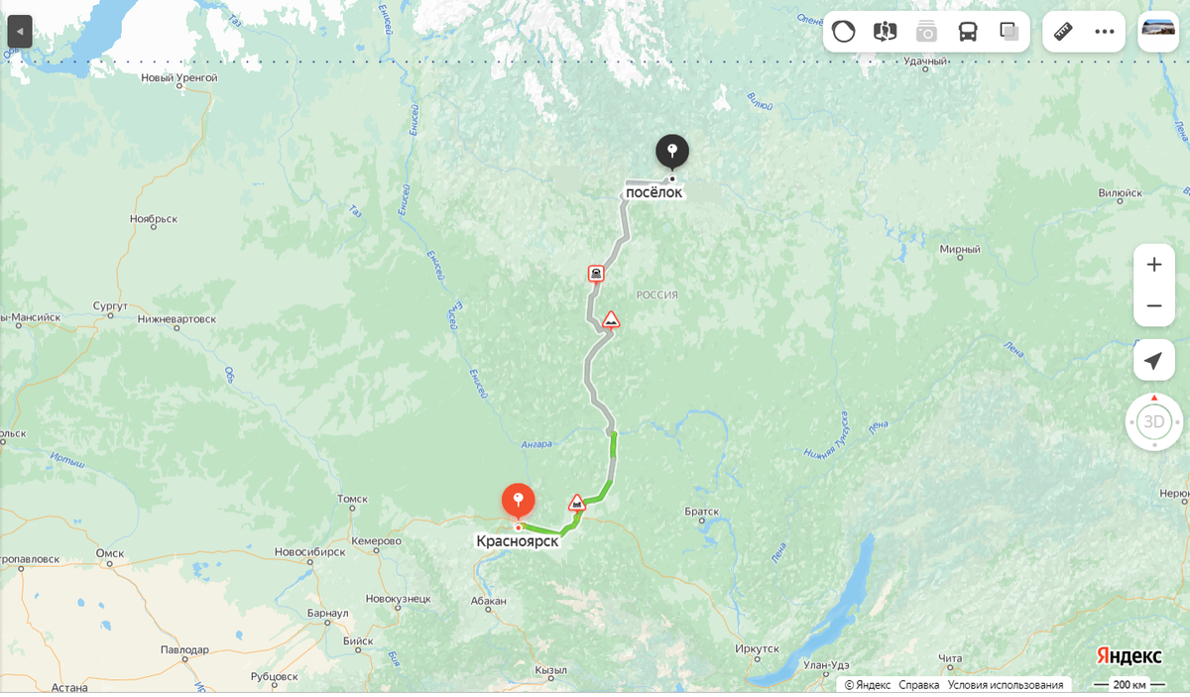Viewport: 1190px width, 697px height.
Task: Open the map layers selector
Action: click(x=1010, y=32)
